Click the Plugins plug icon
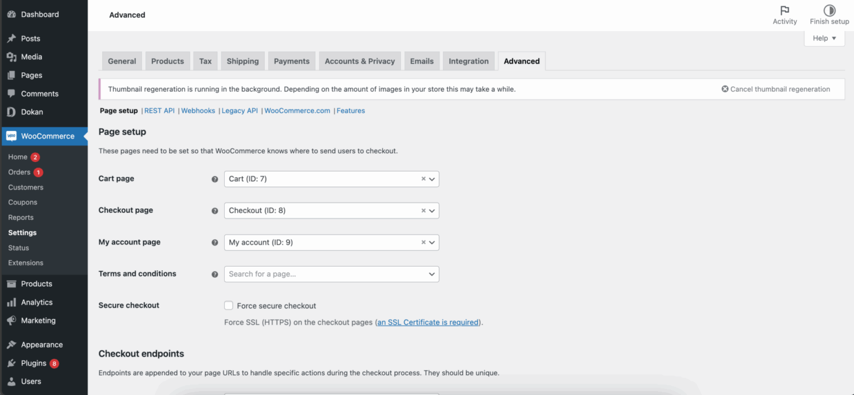 pyautogui.click(x=11, y=363)
